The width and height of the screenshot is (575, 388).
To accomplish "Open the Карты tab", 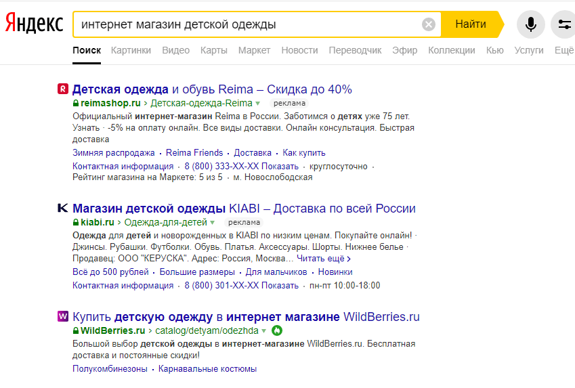I will point(214,50).
